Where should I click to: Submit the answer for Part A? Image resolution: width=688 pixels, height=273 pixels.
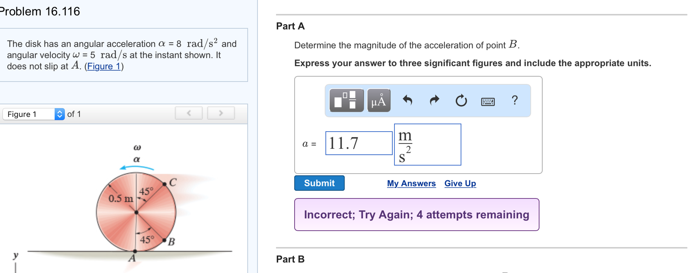point(319,183)
